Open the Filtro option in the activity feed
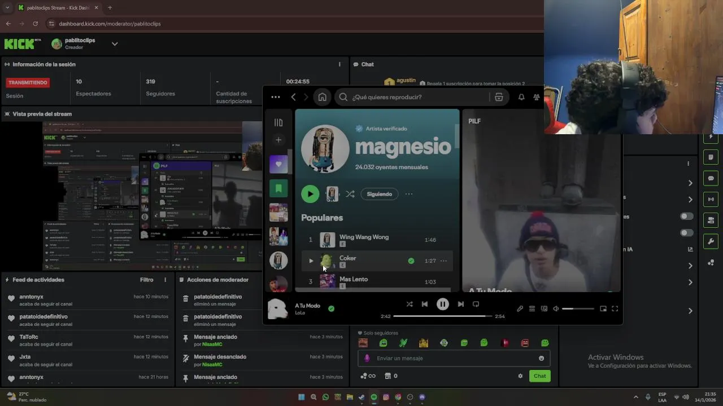723x406 pixels. pos(146,280)
